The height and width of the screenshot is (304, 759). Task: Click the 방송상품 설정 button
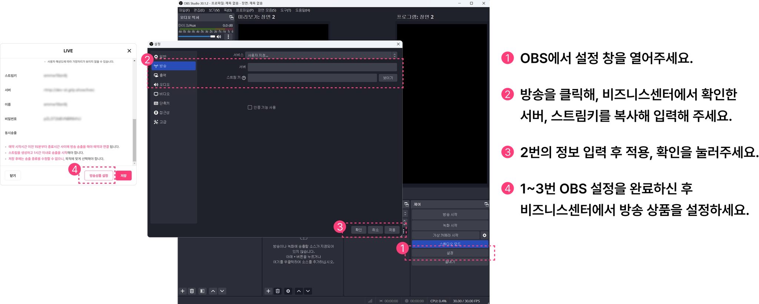(x=99, y=176)
